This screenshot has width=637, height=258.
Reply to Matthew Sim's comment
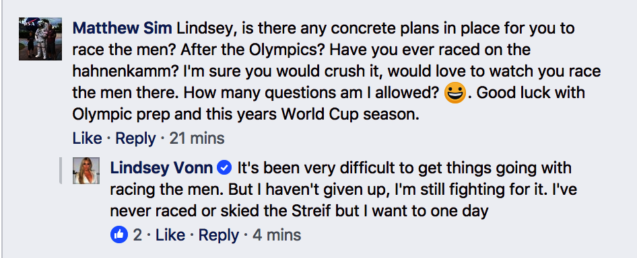[135, 138]
